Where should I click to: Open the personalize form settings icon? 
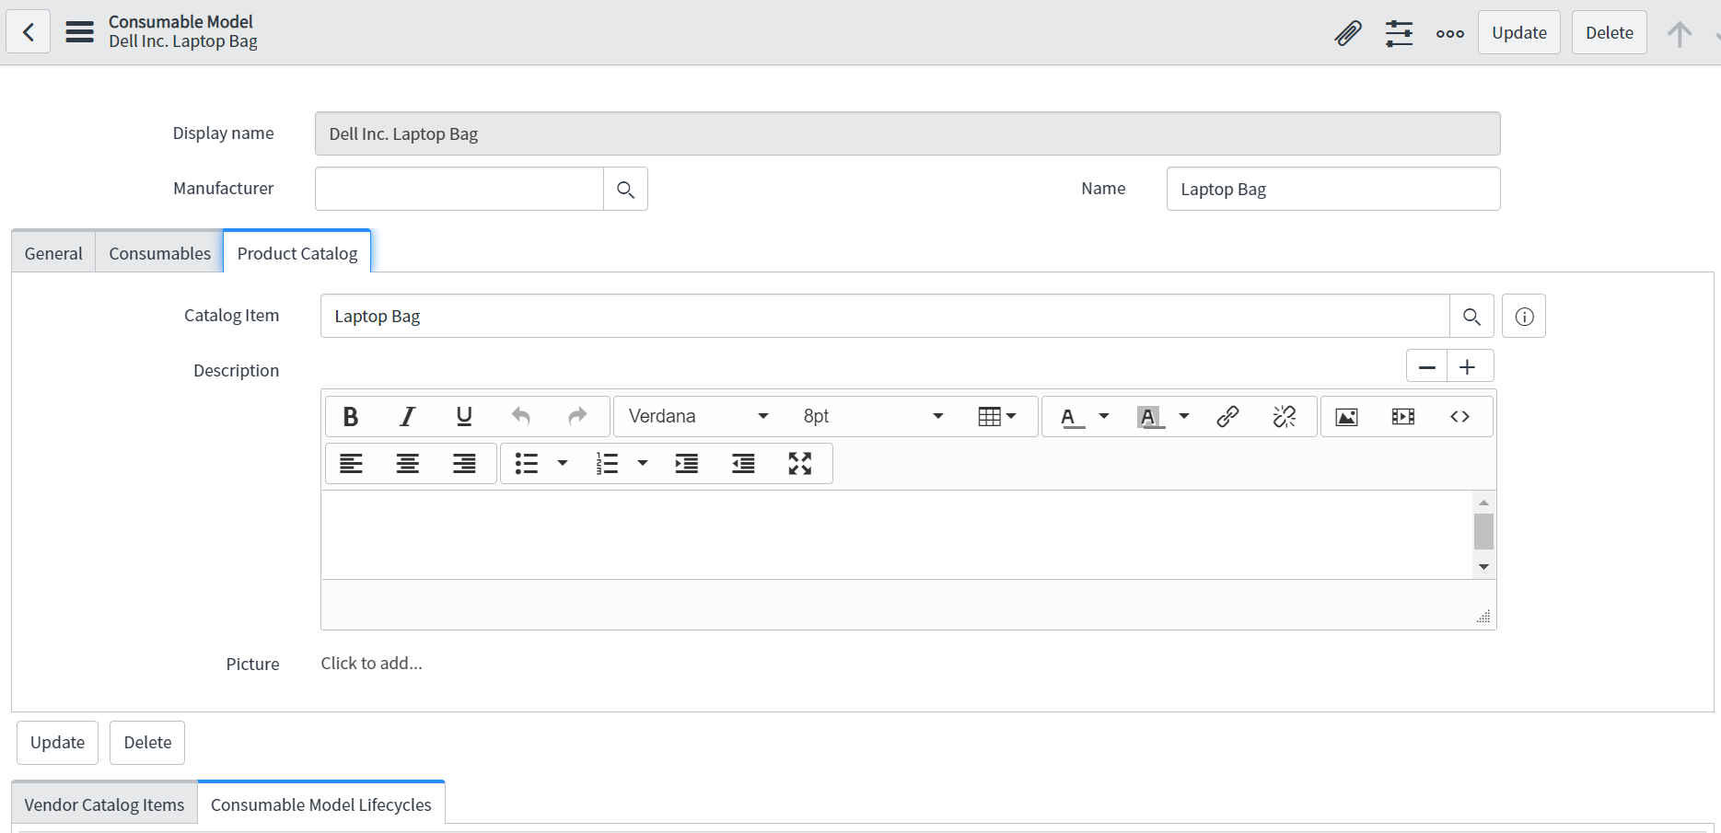1399,33
